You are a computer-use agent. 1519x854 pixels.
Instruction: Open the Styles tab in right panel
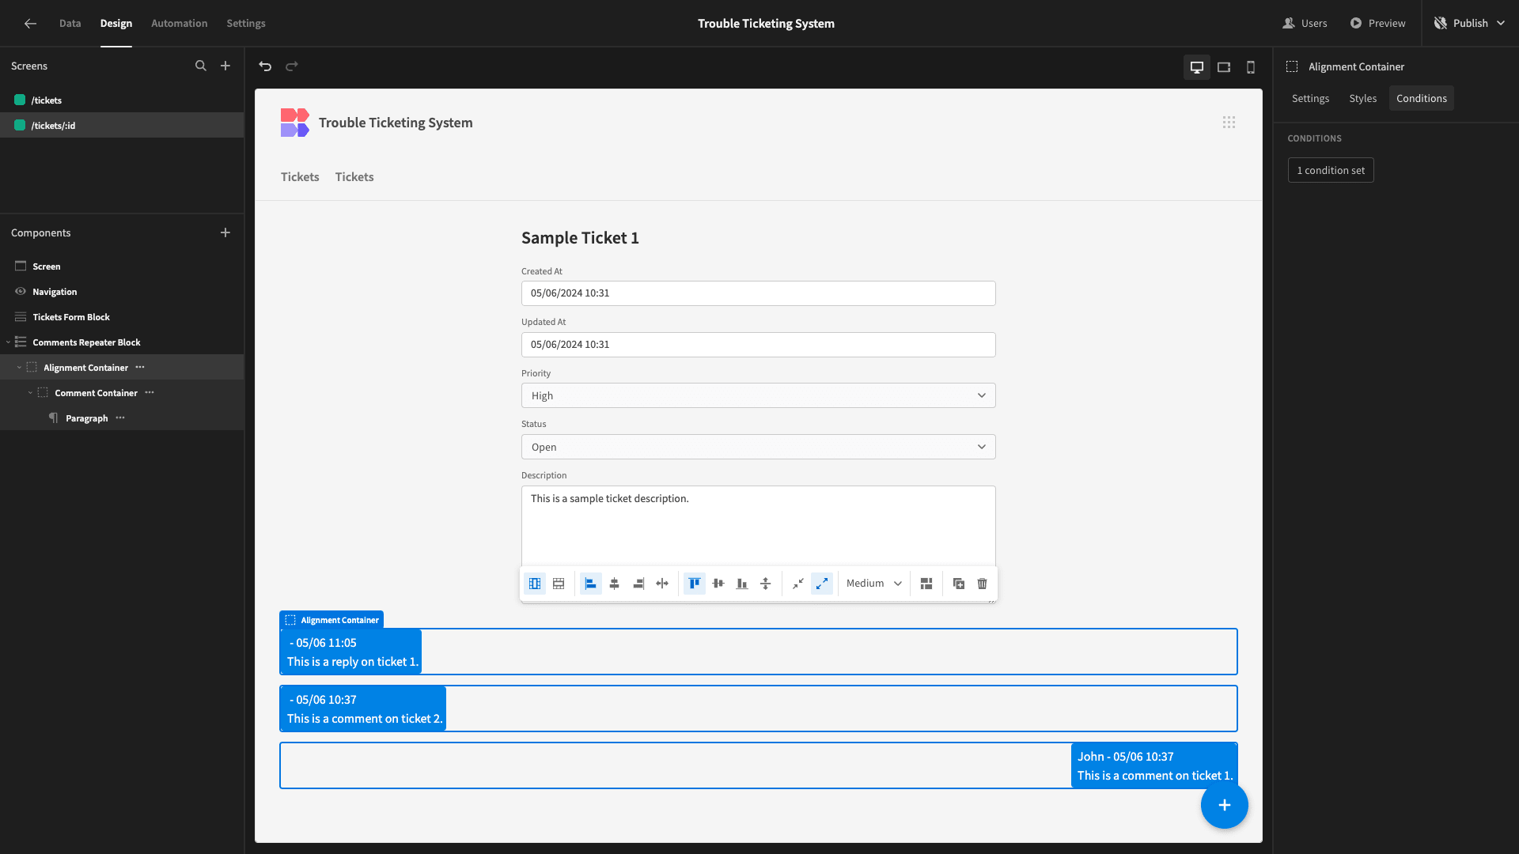pyautogui.click(x=1362, y=98)
